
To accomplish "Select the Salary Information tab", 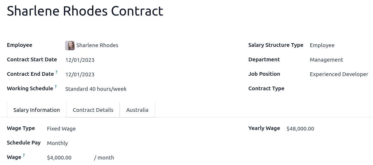I will point(36,110).
